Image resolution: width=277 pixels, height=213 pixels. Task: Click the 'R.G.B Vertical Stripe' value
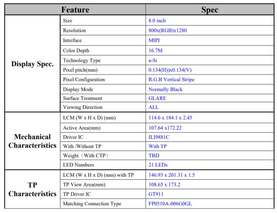coord(172,79)
